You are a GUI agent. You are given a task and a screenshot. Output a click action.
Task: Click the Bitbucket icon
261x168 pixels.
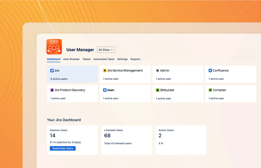(x=158, y=90)
